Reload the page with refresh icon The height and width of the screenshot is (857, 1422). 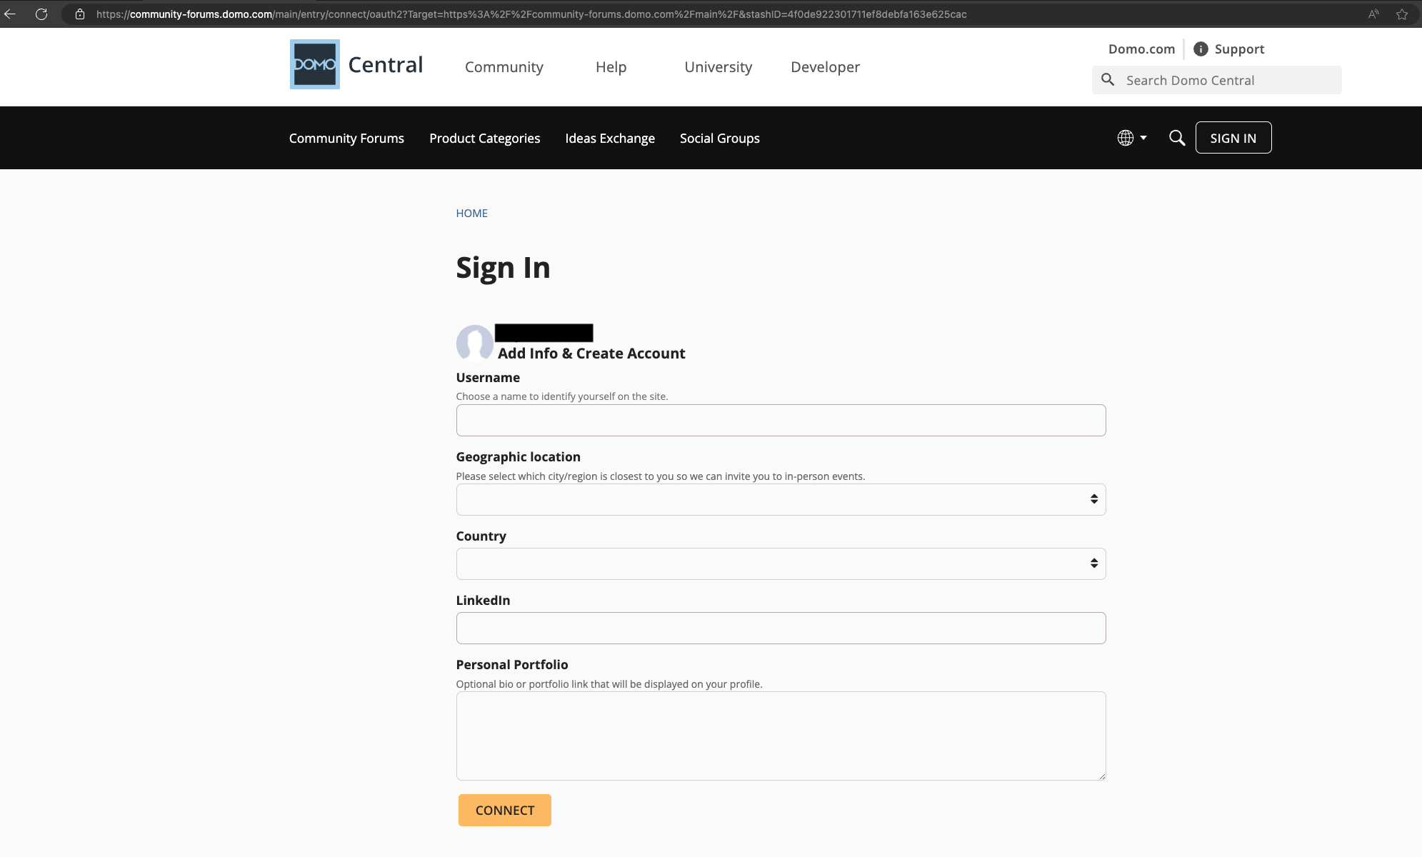point(41,14)
